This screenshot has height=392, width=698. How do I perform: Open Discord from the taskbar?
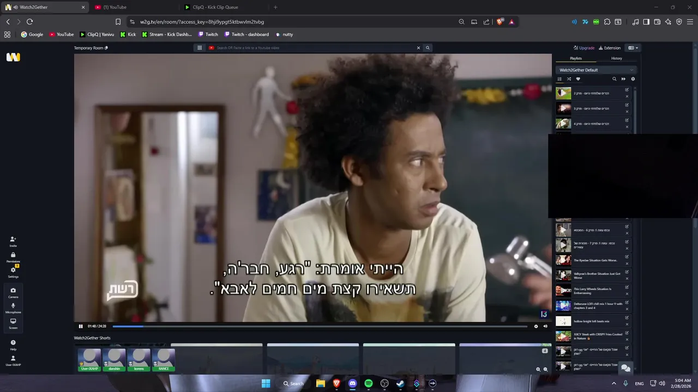tap(352, 383)
